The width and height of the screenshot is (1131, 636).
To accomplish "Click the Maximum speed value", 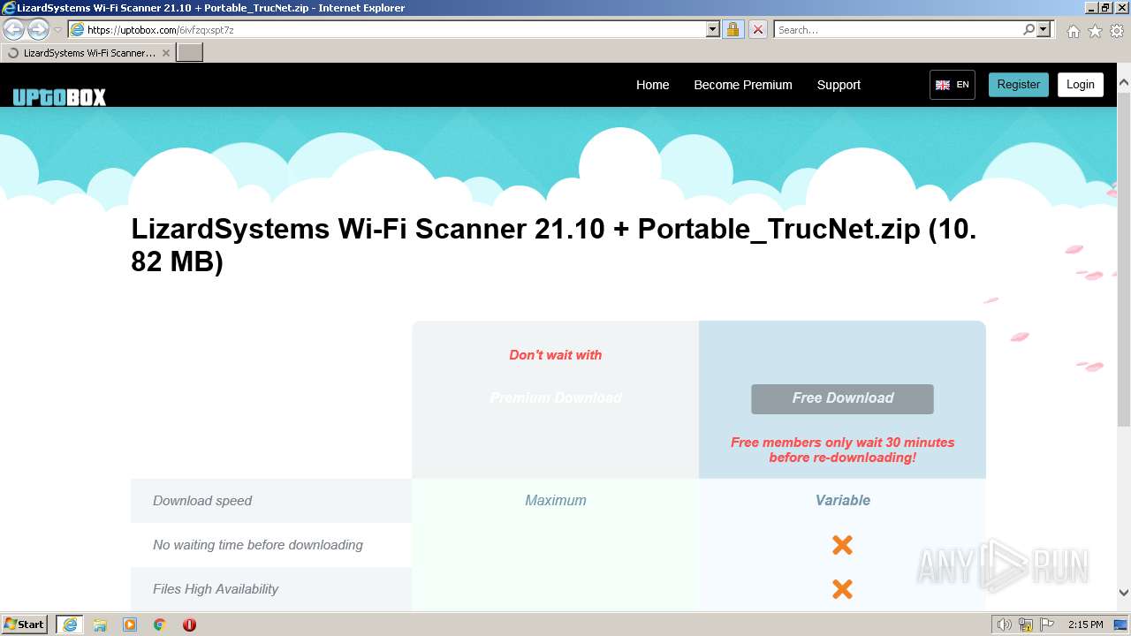I will (556, 501).
